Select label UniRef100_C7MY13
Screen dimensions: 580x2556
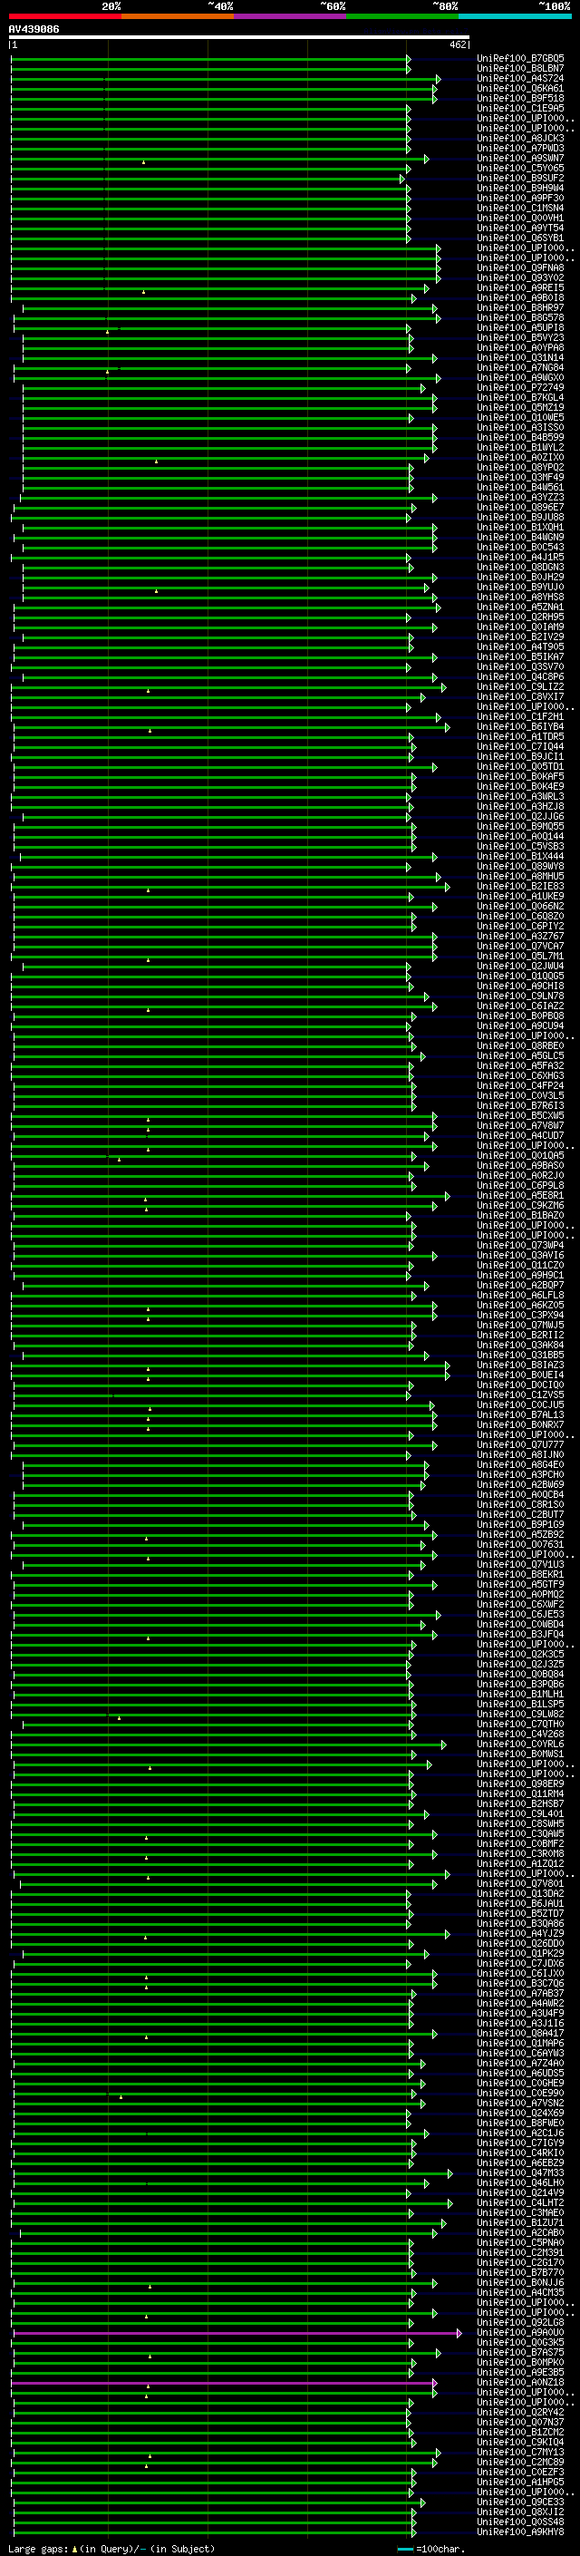point(520,2453)
